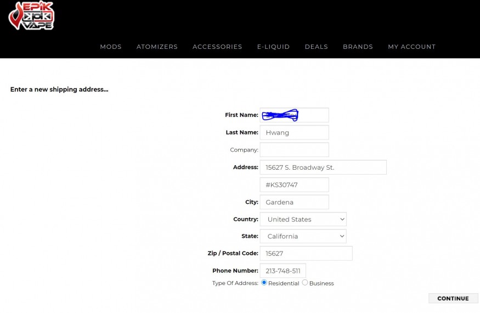Viewport: 480px width, 313px height.
Task: Open the ATOMIZERS menu
Action: click(157, 47)
